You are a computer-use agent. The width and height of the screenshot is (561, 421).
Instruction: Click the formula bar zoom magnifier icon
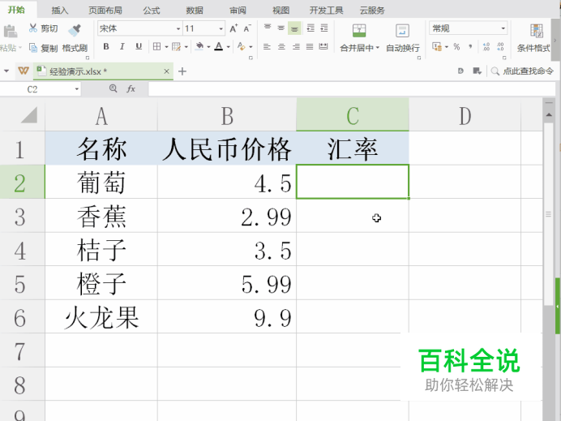point(113,88)
